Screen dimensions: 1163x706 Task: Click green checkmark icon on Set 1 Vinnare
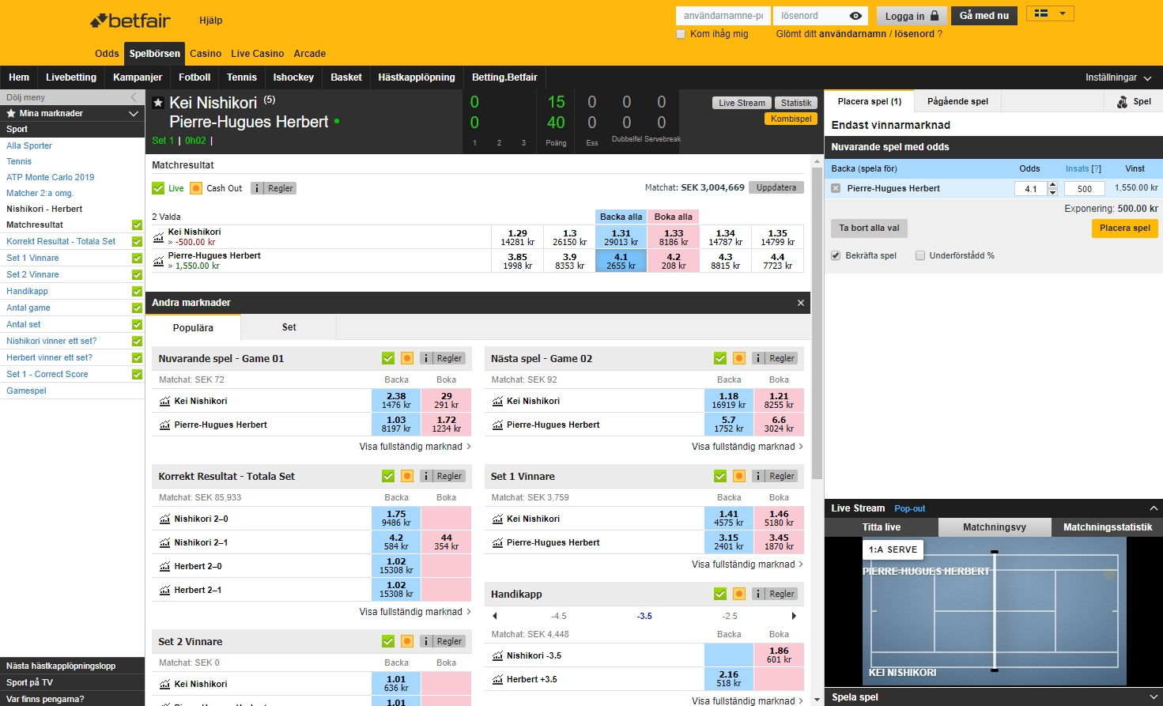click(720, 476)
